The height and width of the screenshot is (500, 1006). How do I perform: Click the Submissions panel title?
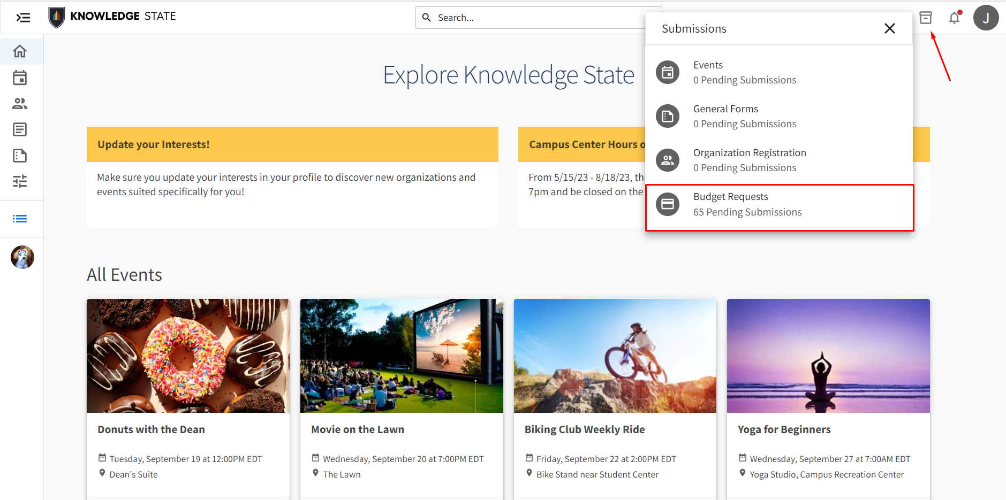click(x=694, y=29)
